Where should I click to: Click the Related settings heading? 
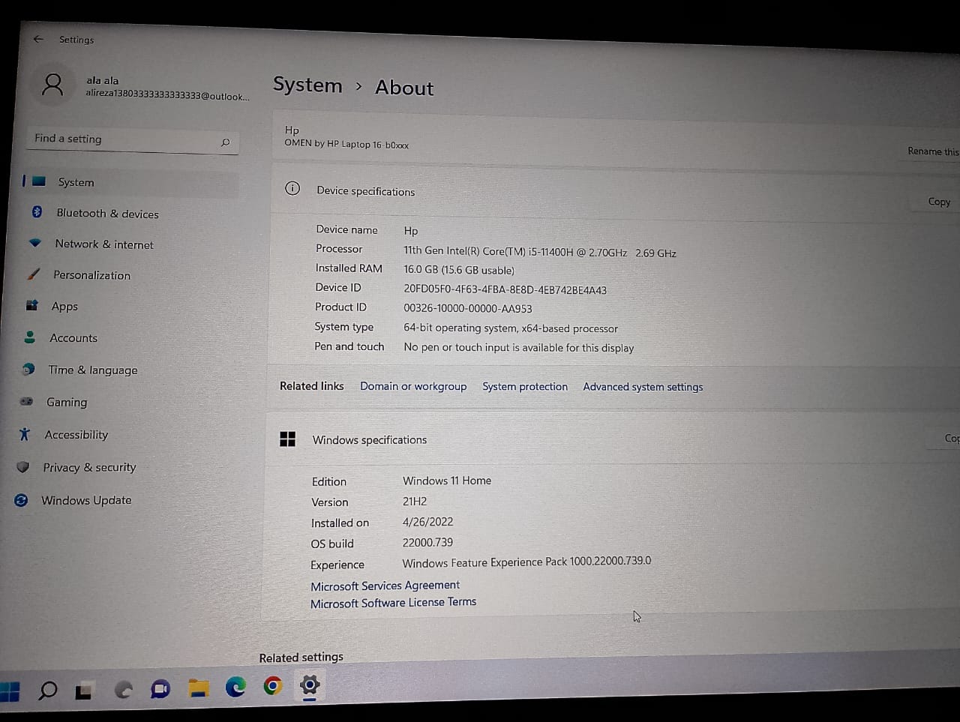click(301, 658)
